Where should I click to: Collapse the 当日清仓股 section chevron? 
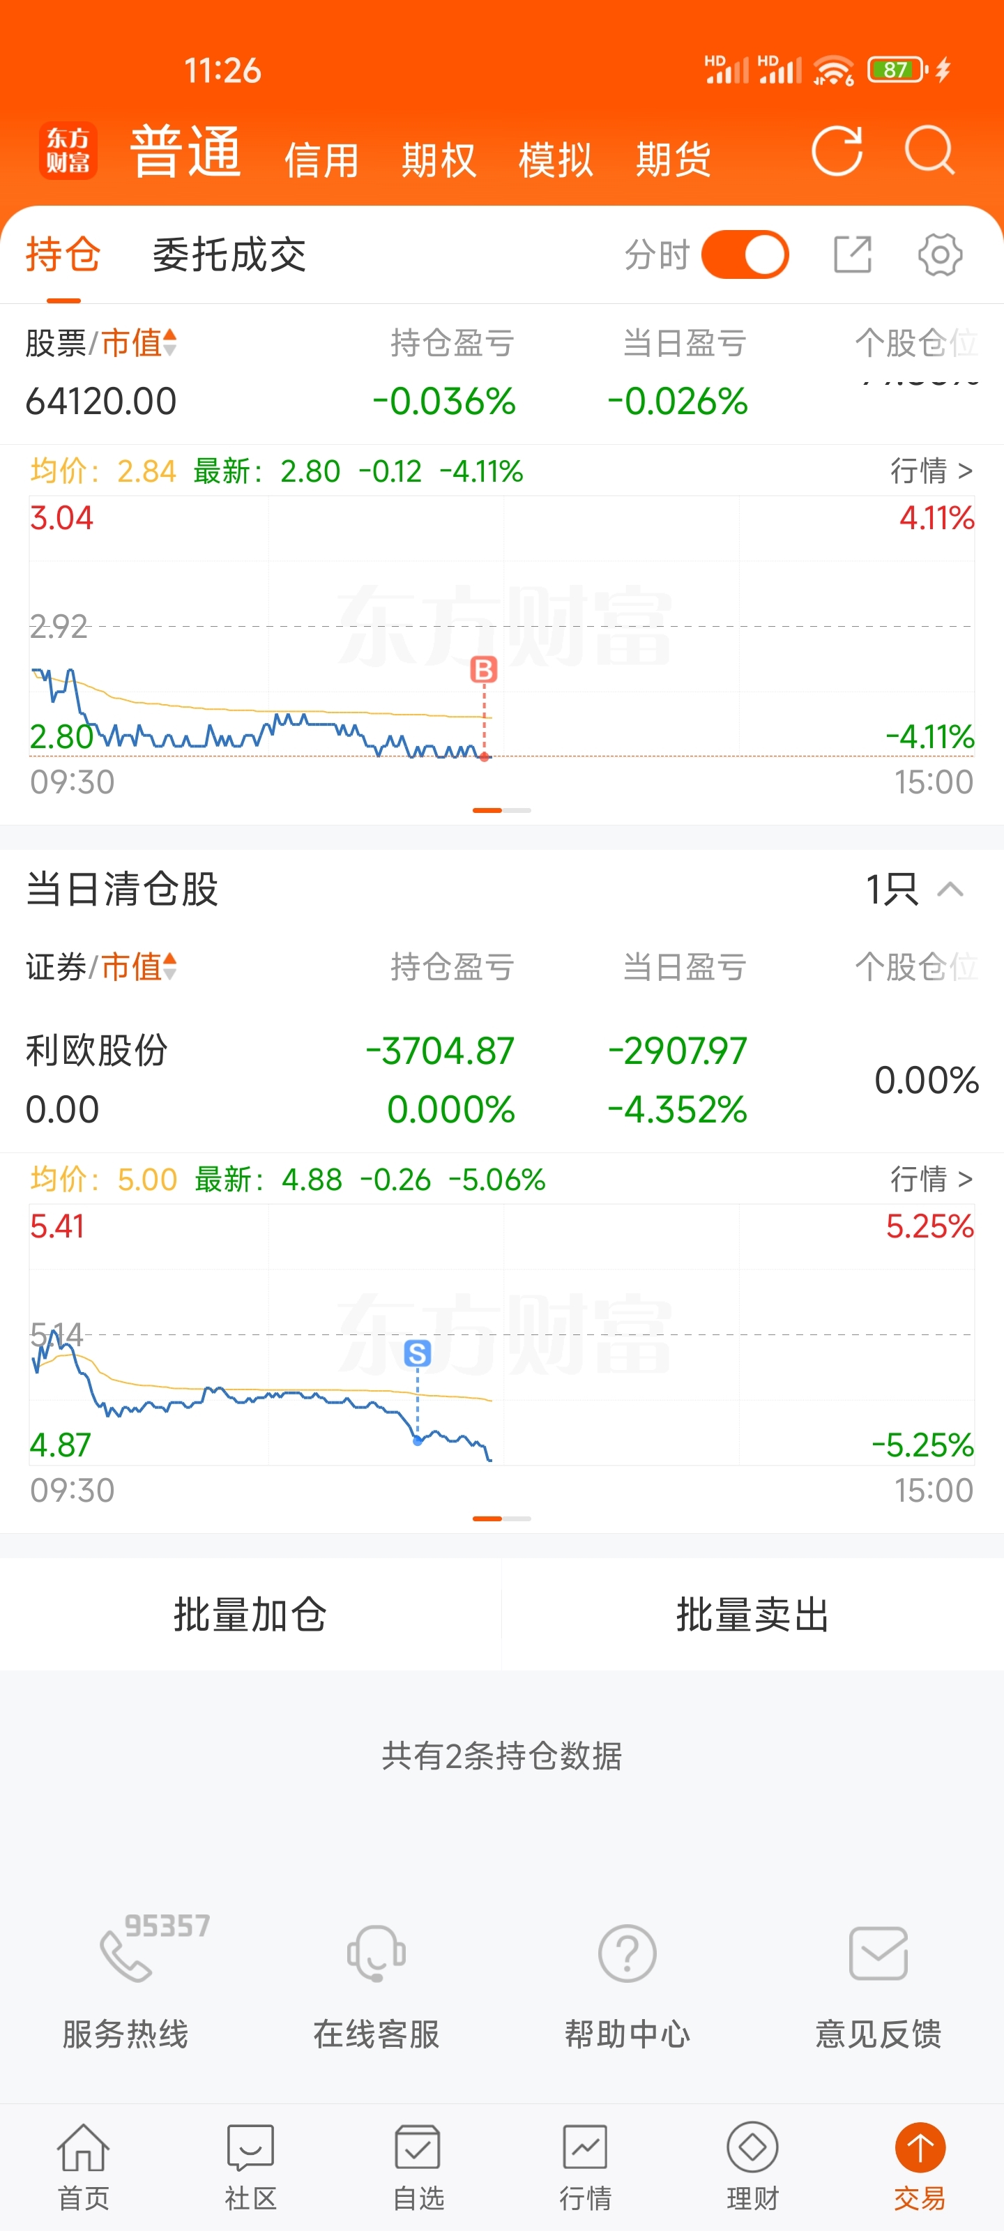pyautogui.click(x=950, y=890)
